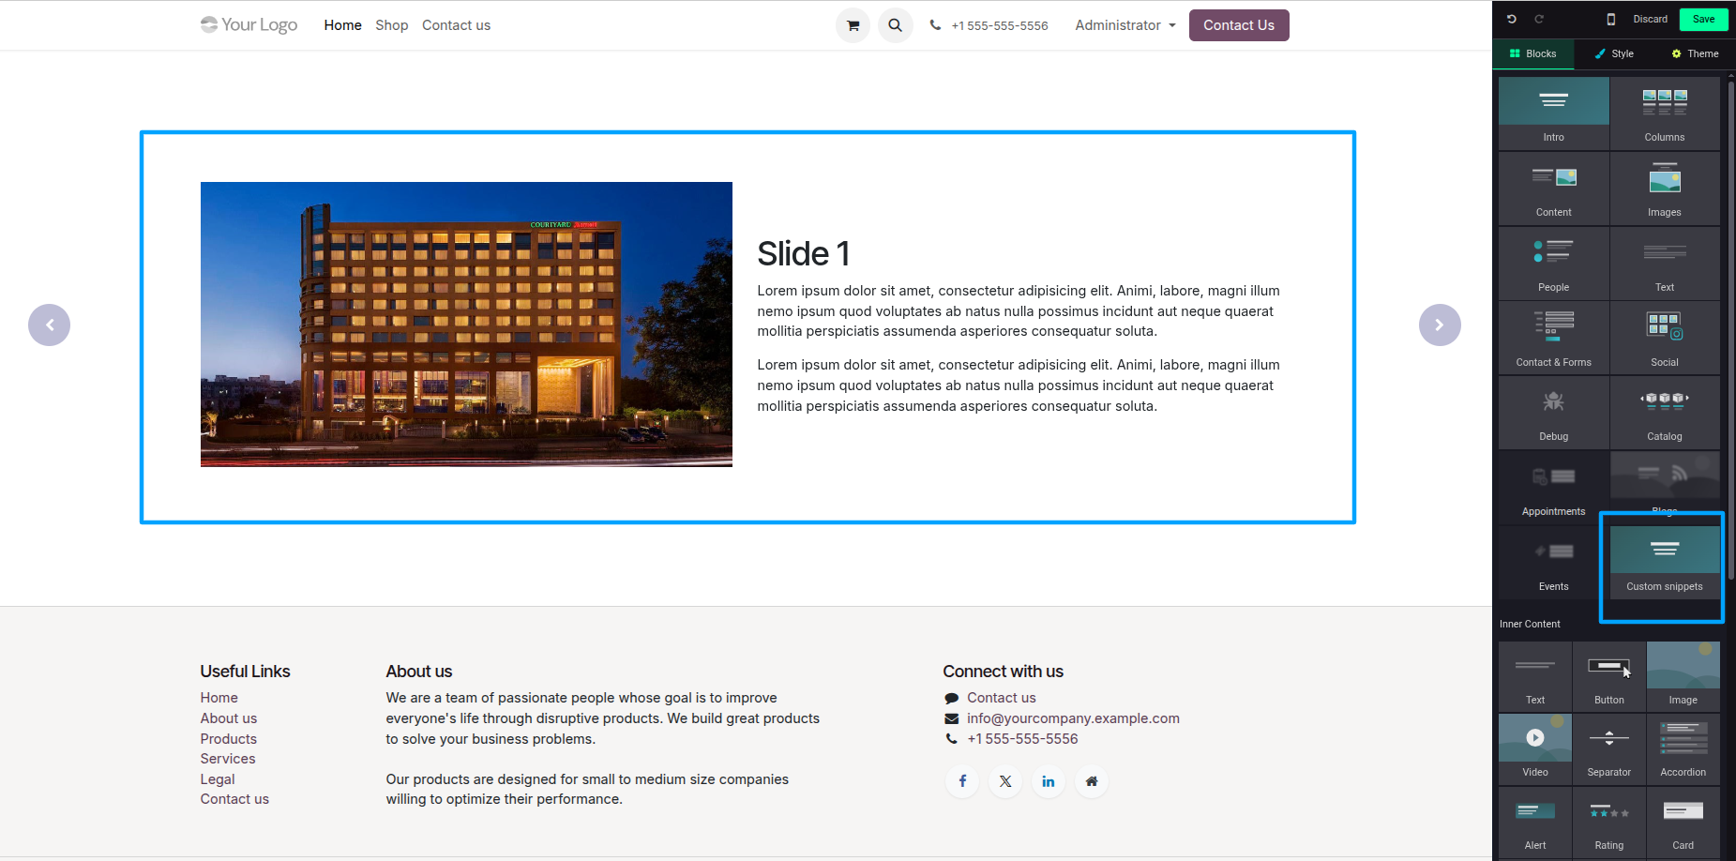Open the Home menu item

pyautogui.click(x=342, y=25)
